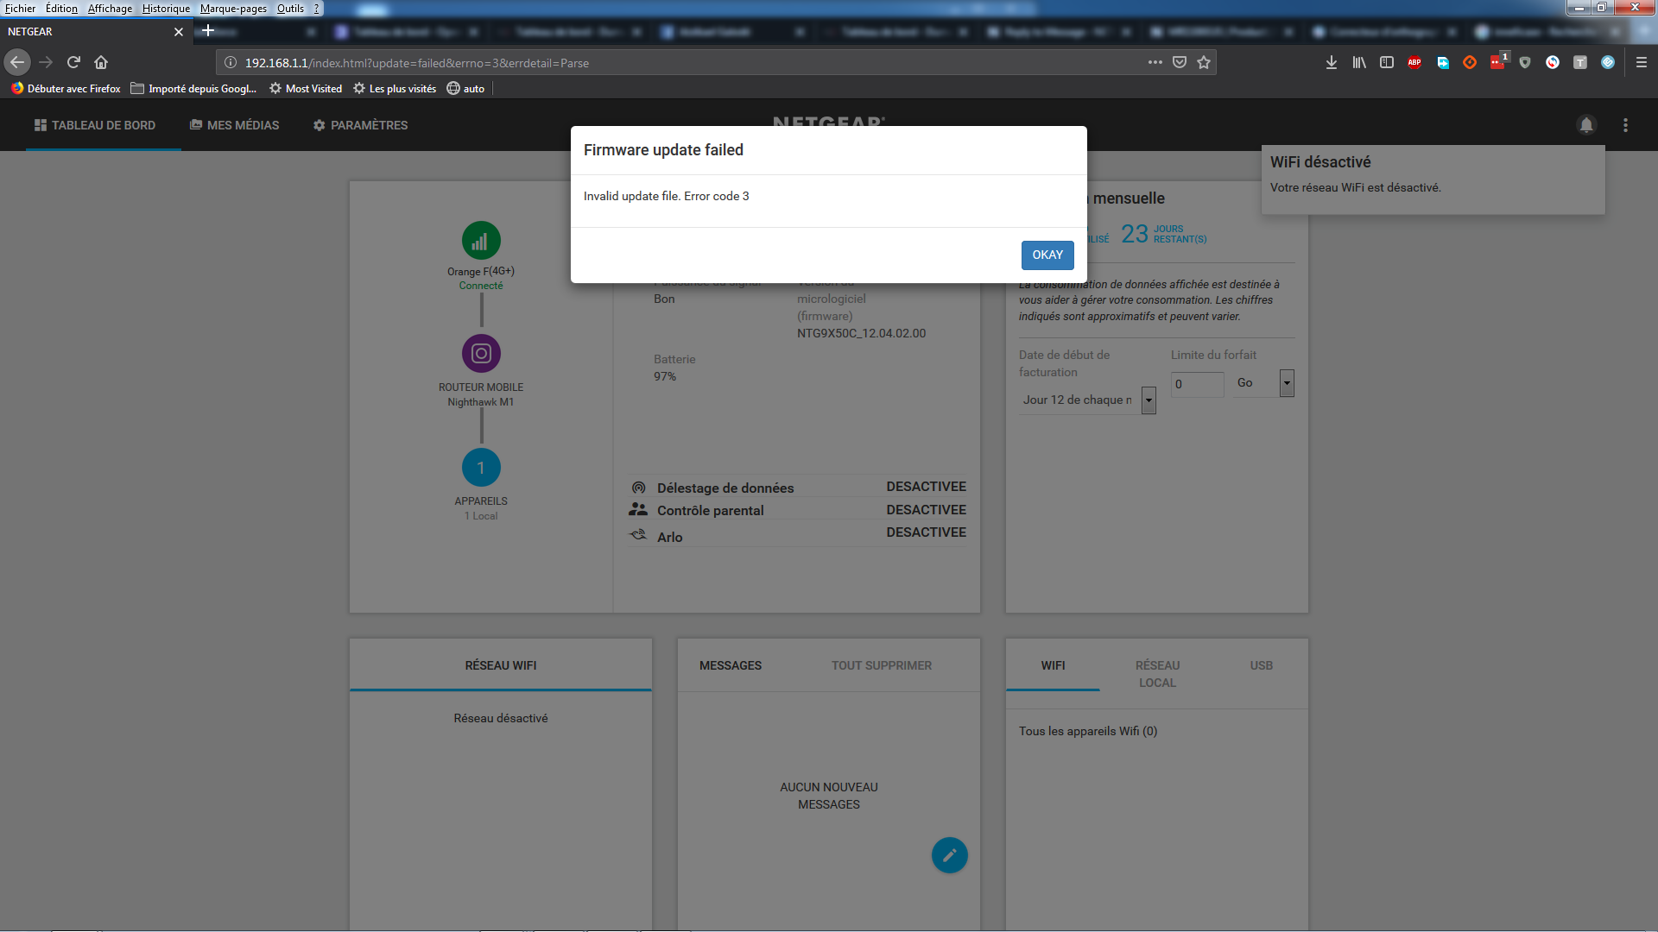Screen dimensions: 1658x932
Task: Click the blue pencil compose message button
Action: tap(950, 855)
